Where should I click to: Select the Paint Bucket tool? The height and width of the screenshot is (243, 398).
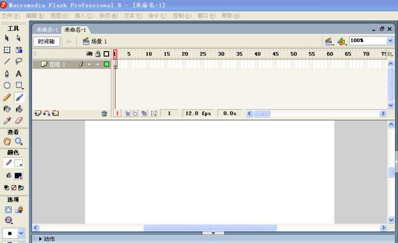19,109
